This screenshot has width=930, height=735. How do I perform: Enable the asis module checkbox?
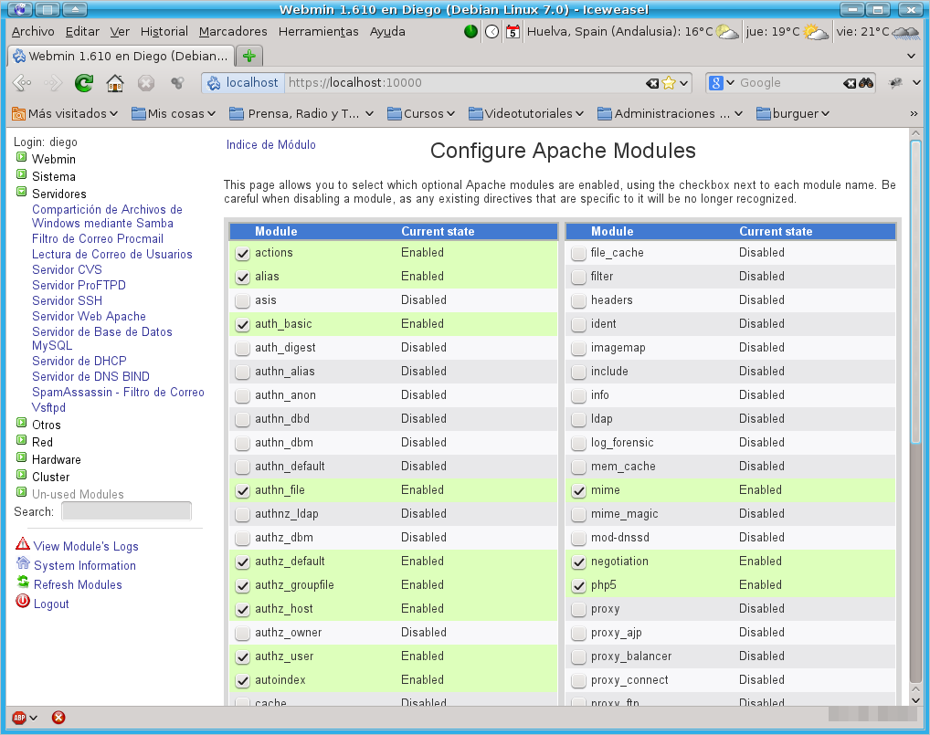(x=242, y=299)
